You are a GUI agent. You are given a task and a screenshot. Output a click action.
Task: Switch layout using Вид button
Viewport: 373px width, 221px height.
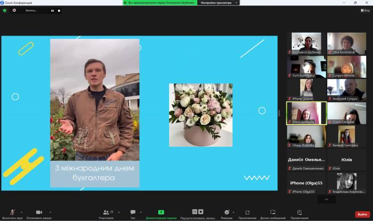click(366, 10)
